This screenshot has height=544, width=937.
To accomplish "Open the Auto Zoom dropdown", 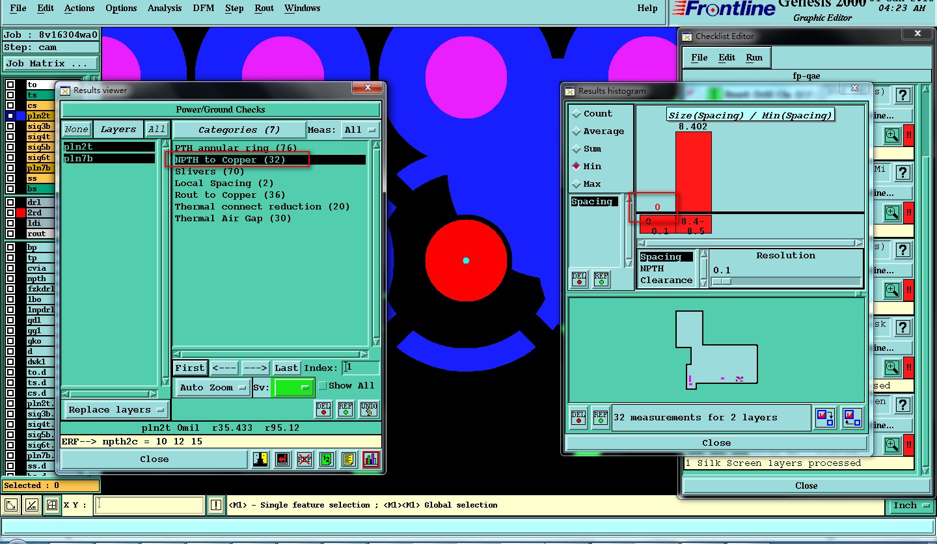I will (x=213, y=387).
